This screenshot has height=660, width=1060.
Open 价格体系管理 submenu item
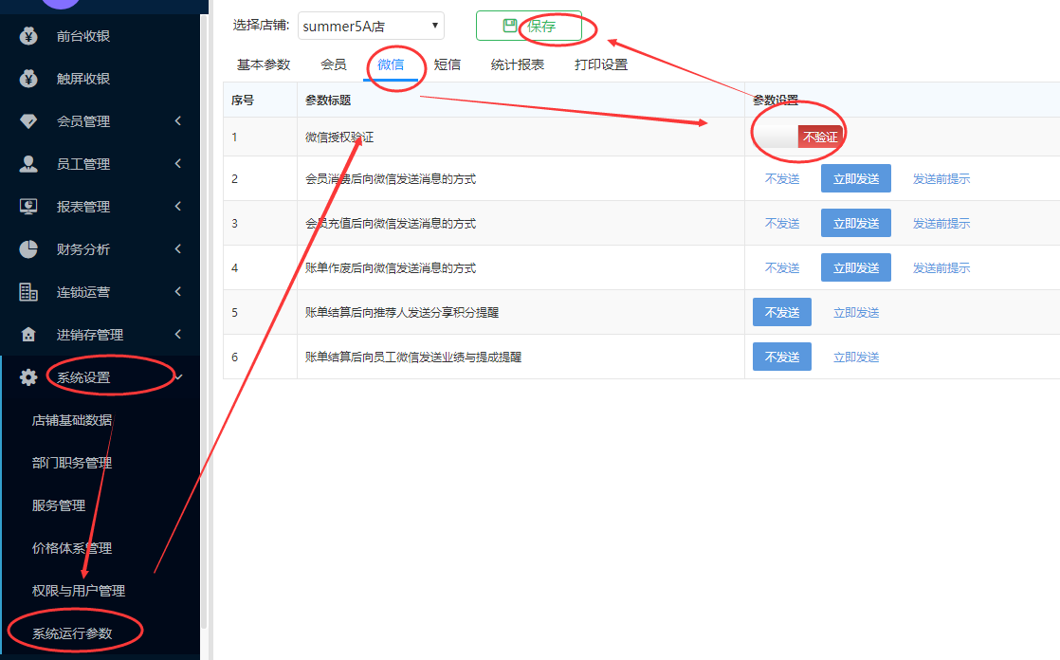[x=72, y=548]
